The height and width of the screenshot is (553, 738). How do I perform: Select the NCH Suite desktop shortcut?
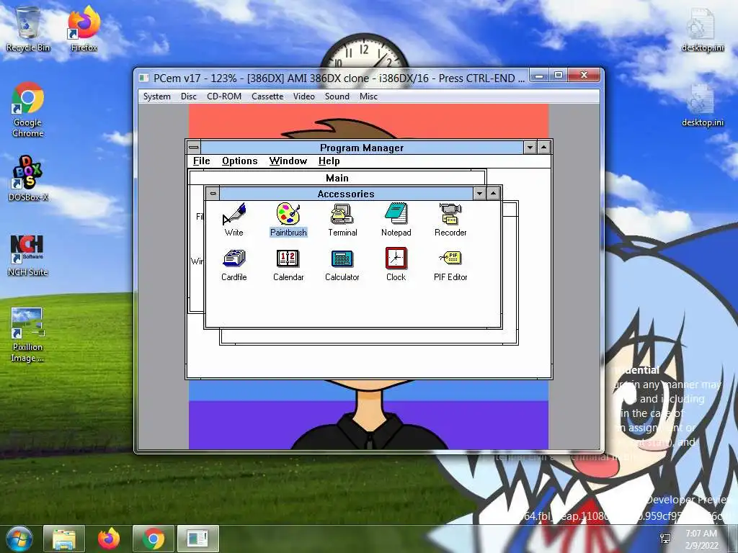click(28, 255)
